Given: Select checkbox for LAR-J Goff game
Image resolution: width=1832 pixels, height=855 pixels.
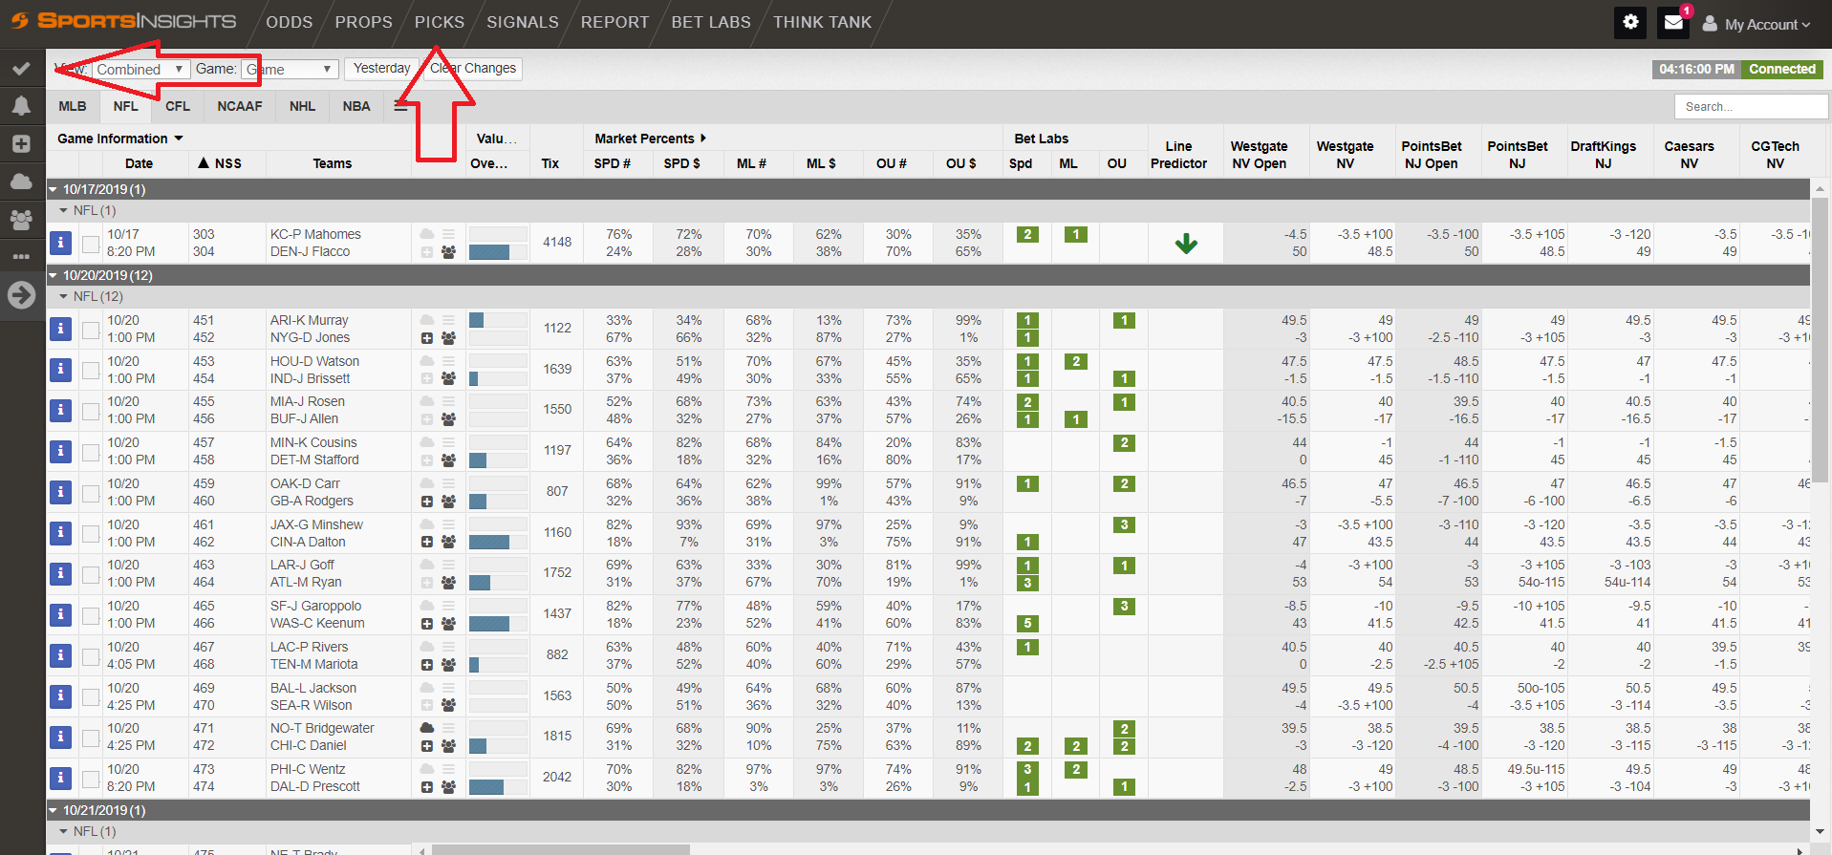Looking at the screenshot, I should pyautogui.click(x=91, y=574).
